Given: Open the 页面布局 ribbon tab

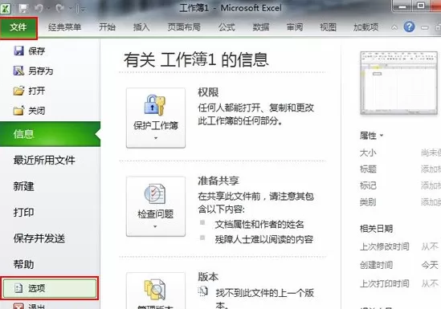Looking at the screenshot, I should click(x=184, y=27).
